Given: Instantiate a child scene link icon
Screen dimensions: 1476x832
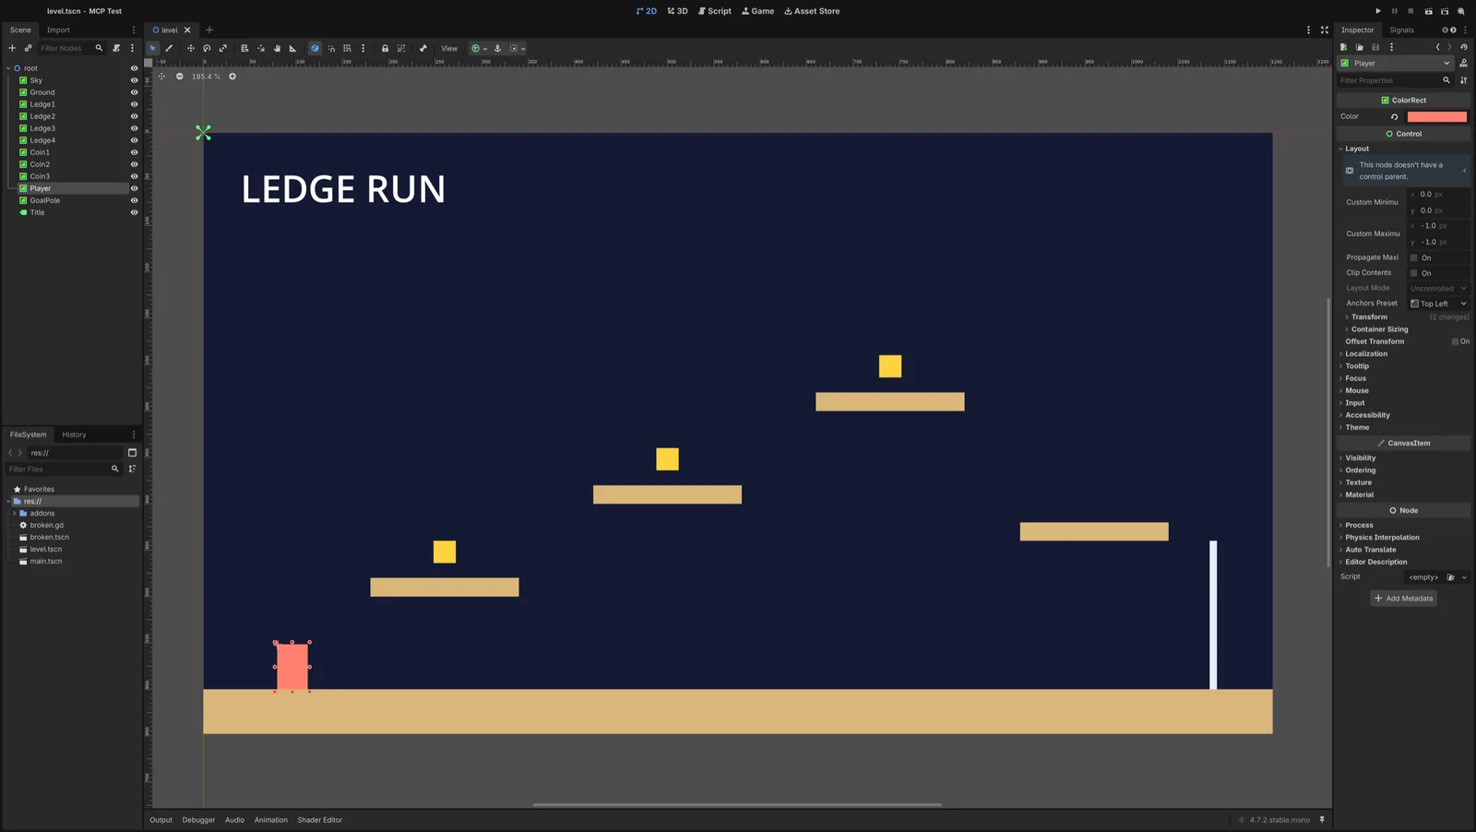Looking at the screenshot, I should [x=28, y=48].
